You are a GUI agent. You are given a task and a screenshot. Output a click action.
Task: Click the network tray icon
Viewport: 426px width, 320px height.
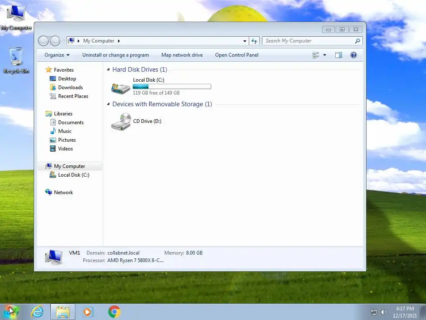pos(374,312)
